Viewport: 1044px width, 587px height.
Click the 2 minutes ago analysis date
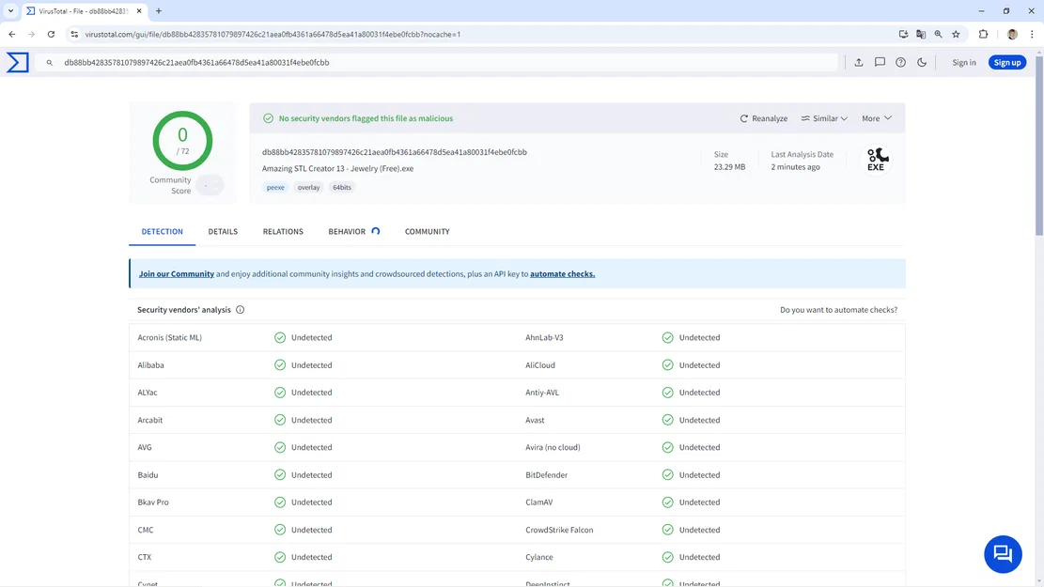point(795,167)
